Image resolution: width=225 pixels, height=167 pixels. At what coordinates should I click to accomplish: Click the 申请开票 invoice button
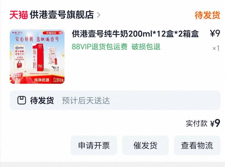[x=94, y=145]
